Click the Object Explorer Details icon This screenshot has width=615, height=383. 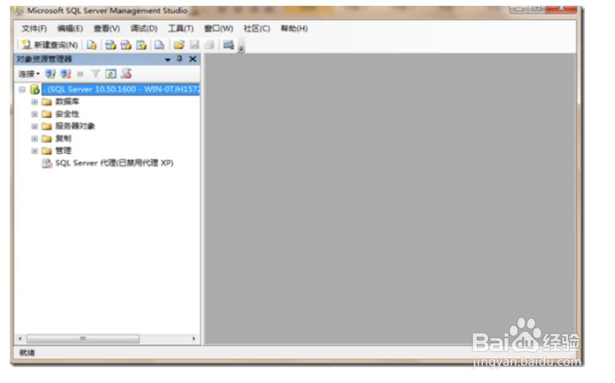tap(126, 73)
